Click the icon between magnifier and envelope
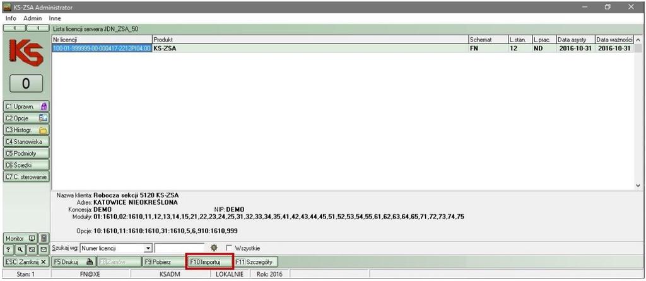The width and height of the screenshot is (646, 281). pyautogui.click(x=31, y=249)
